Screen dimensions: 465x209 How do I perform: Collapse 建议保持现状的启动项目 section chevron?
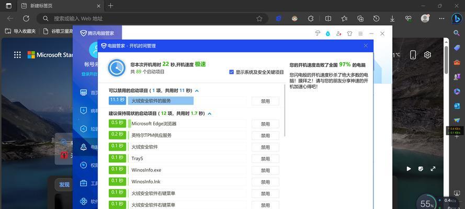(209, 113)
